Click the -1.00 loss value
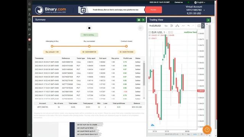 click(125, 92)
